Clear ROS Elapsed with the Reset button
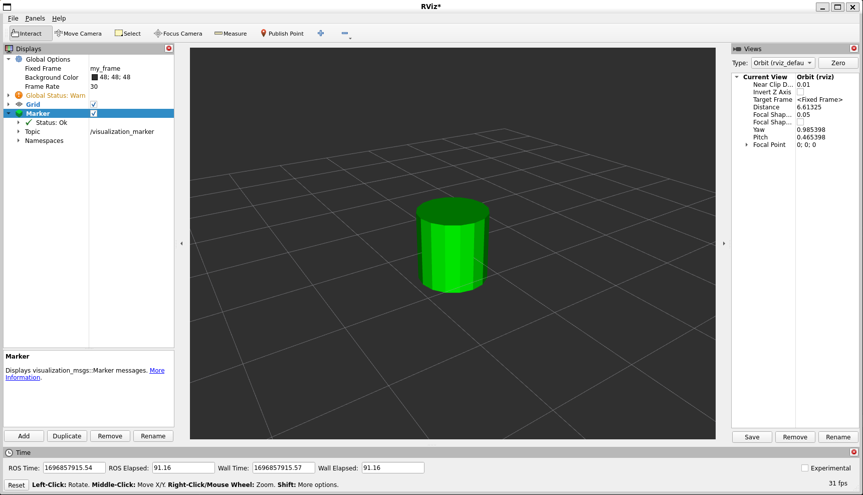The image size is (863, 495). [16, 484]
